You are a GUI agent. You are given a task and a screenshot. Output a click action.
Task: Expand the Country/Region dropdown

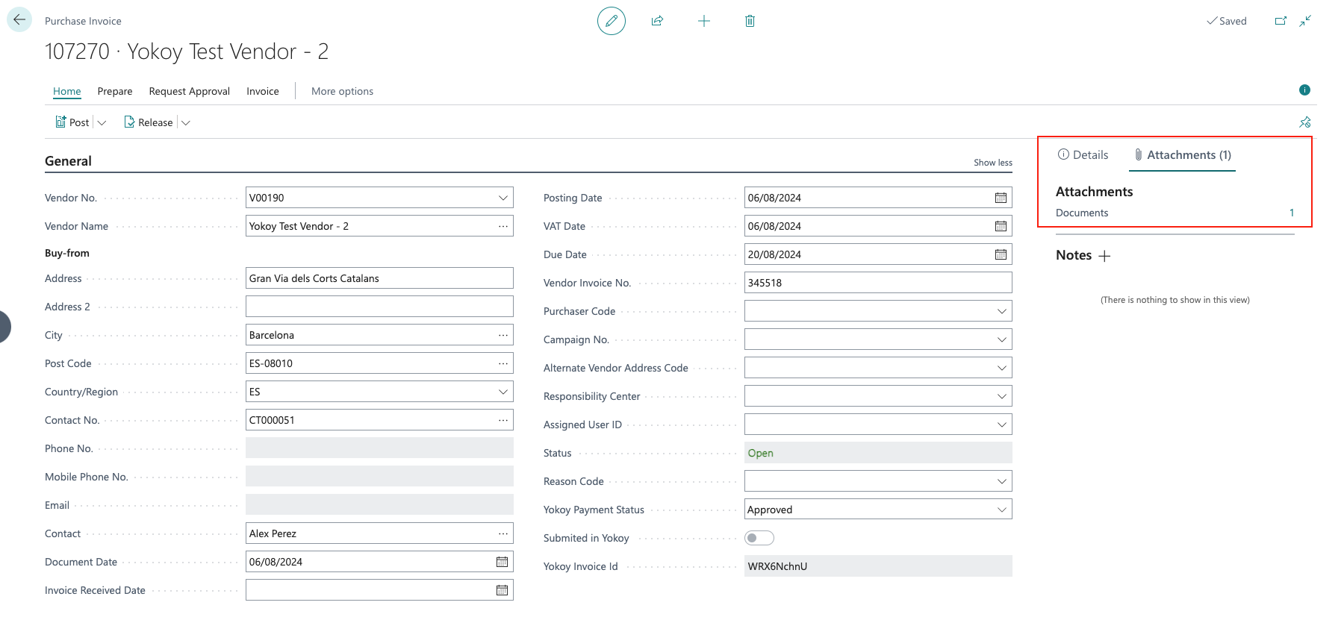tap(503, 392)
